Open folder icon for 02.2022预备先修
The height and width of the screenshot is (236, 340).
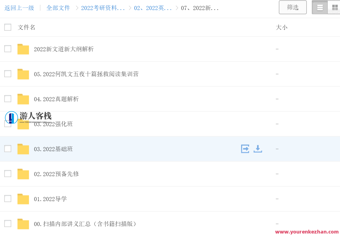[23, 174]
